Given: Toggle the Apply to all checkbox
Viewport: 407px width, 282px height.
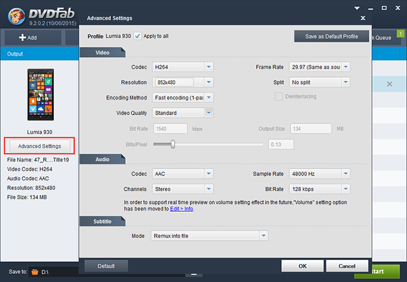Looking at the screenshot, I should click(x=138, y=36).
